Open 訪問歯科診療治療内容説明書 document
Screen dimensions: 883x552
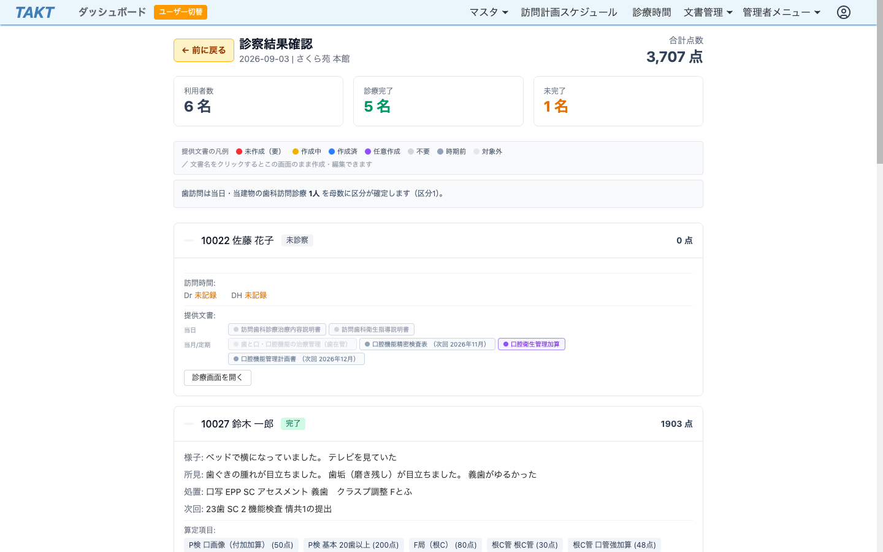pos(277,329)
